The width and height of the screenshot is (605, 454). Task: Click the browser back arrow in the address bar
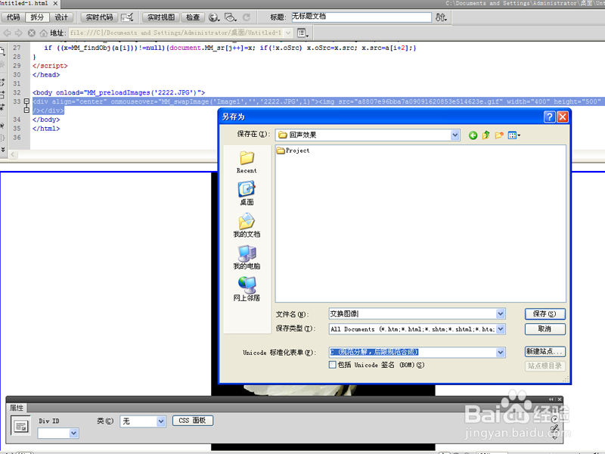(x=8, y=33)
